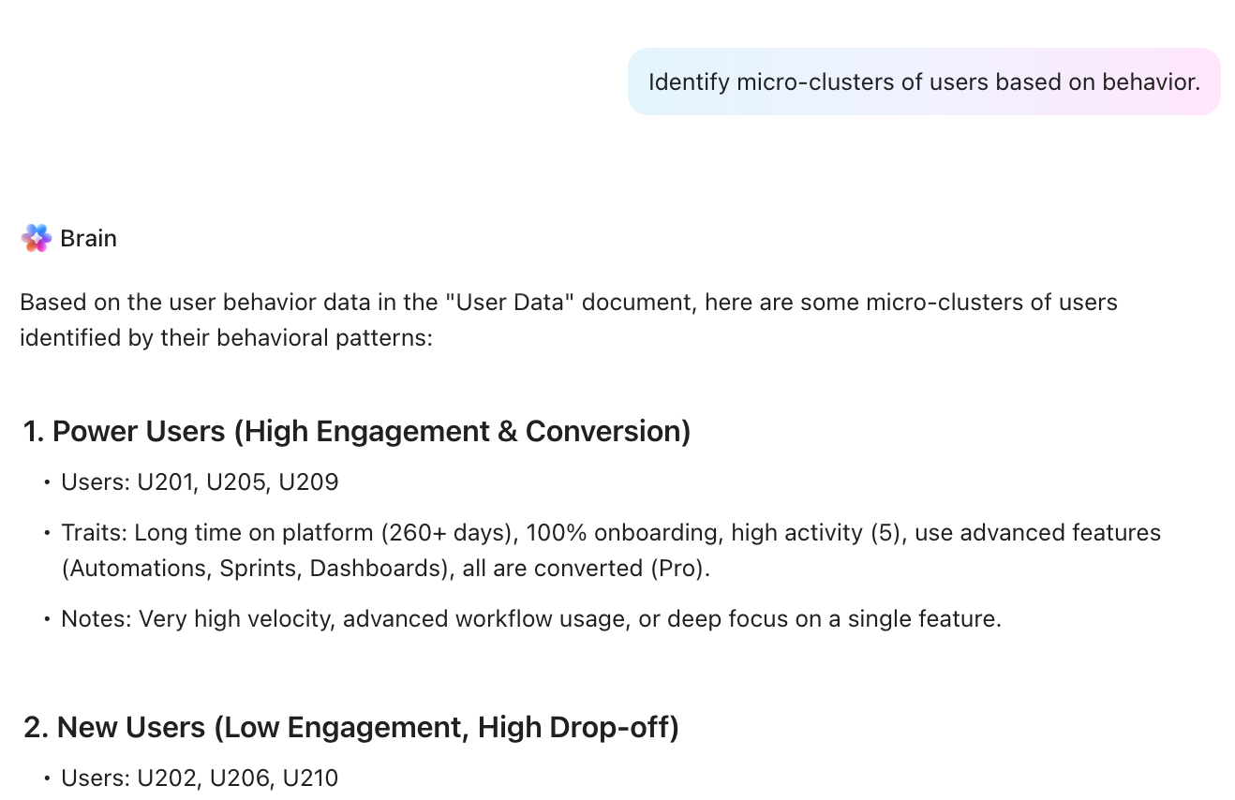Select the "Power Users" section heading
Screen dimensions: 1235x800
click(x=357, y=432)
